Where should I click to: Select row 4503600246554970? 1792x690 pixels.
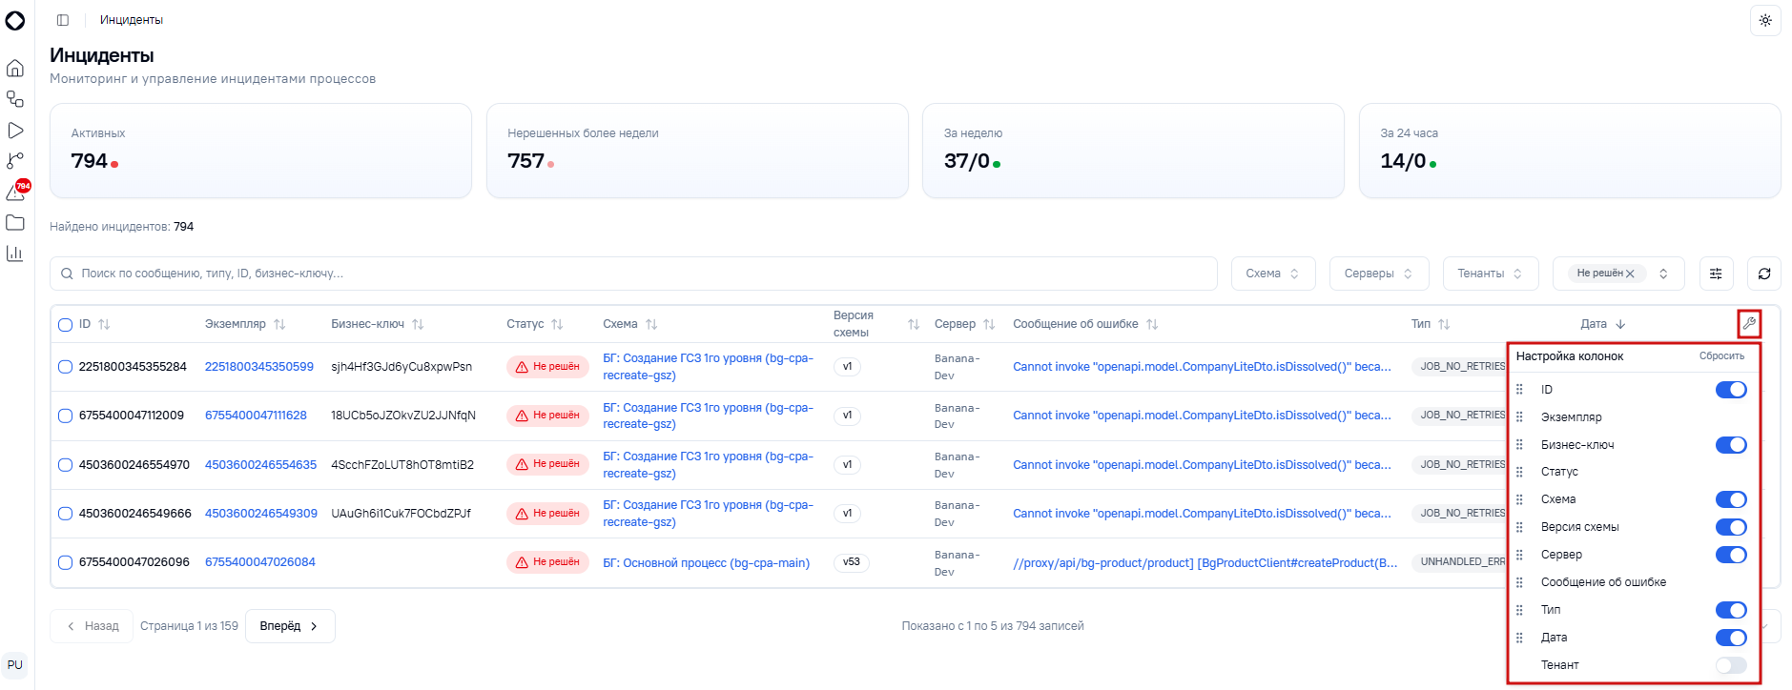(65, 465)
